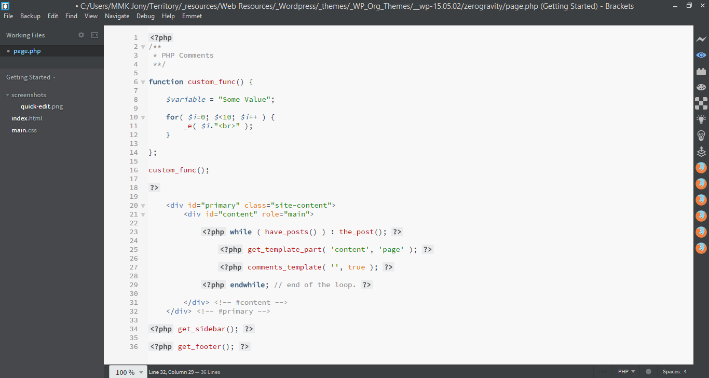Click the stacked layers icon in right toolbar

tap(701, 152)
